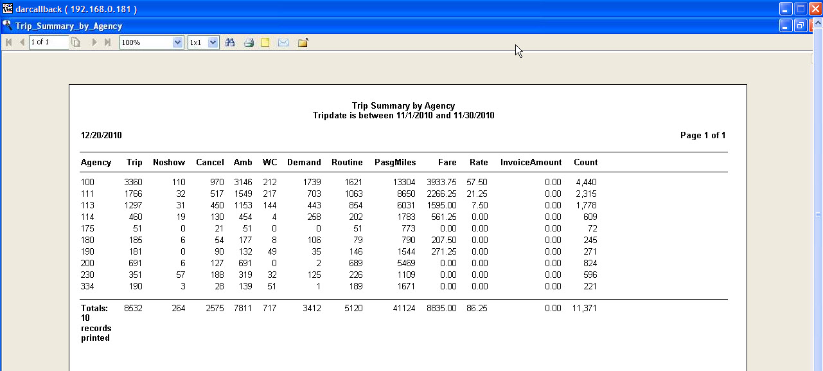This screenshot has height=371, width=823.
Task: Click the 'Count' column header
Action: click(586, 163)
